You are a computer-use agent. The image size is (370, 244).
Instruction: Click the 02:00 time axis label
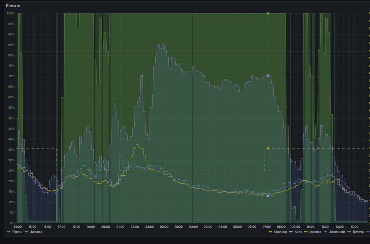click(193, 227)
